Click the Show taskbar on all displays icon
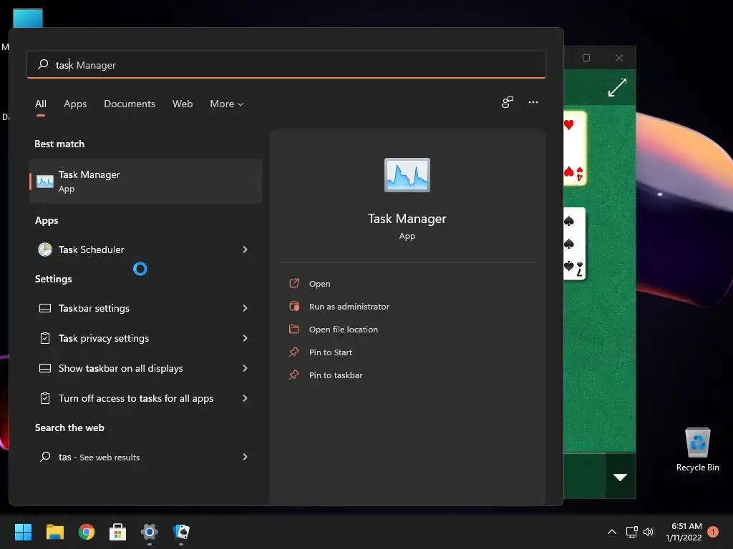 click(x=45, y=368)
